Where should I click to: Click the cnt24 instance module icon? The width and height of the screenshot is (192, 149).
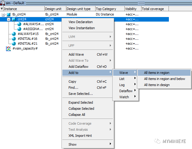pos(14,19)
